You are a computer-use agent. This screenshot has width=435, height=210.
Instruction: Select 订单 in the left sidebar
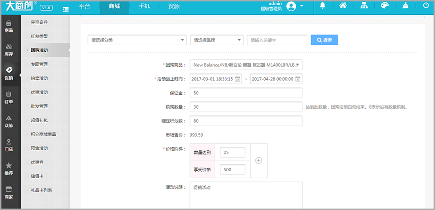click(9, 98)
